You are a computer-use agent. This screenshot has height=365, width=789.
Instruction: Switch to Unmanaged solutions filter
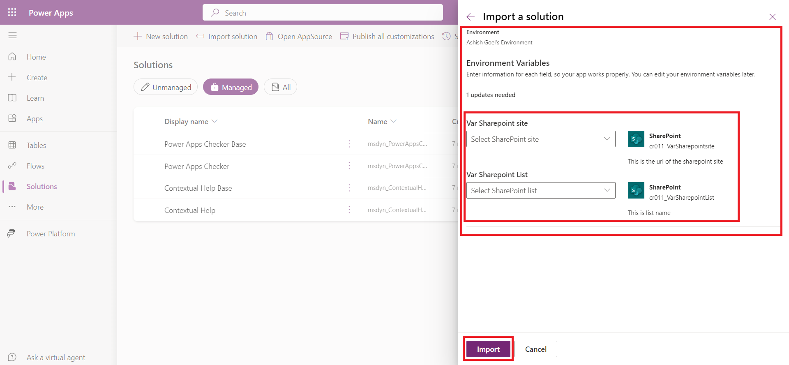(x=166, y=87)
